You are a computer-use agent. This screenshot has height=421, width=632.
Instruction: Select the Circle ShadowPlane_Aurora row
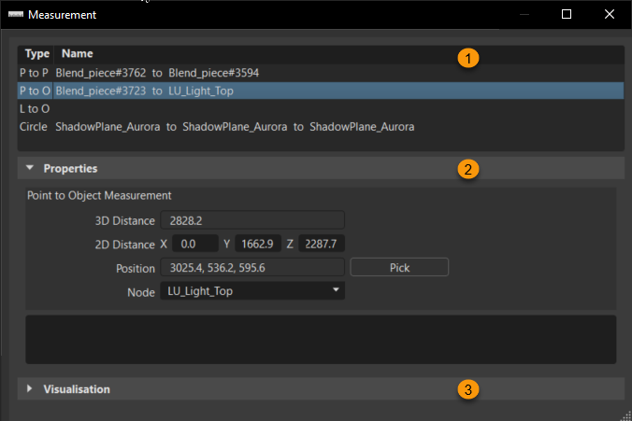tap(321, 127)
